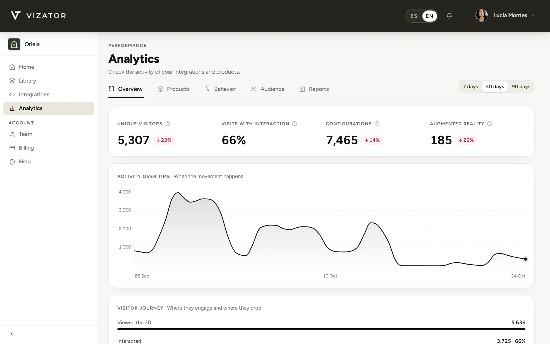Switch to the Products tab
The image size is (550, 344).
click(174, 89)
